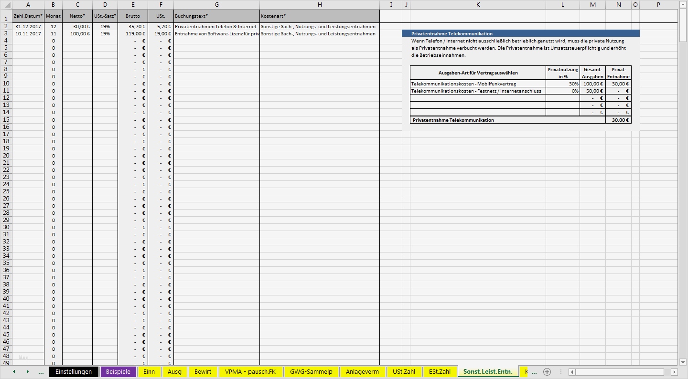Add a new worksheet with the plus icon
Screen dimensions: 688x379
point(548,371)
